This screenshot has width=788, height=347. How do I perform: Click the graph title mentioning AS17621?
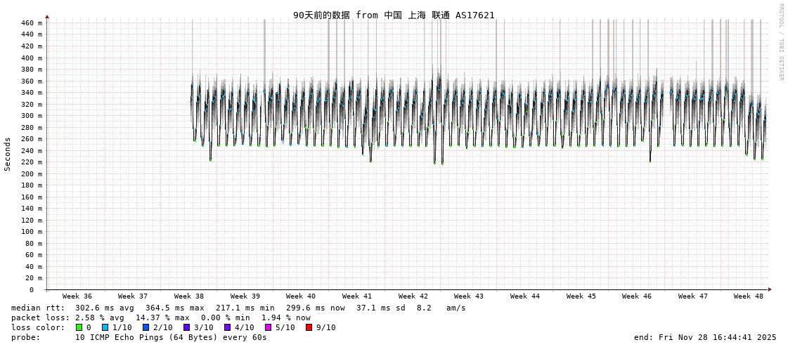point(394,15)
